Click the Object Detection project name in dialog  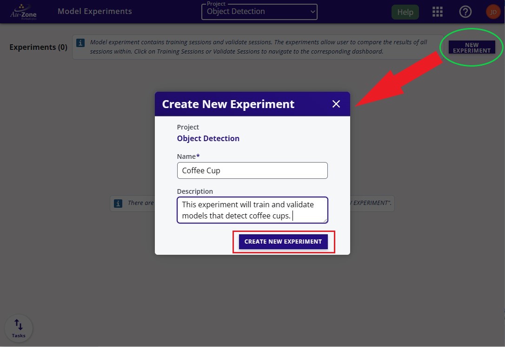point(208,138)
